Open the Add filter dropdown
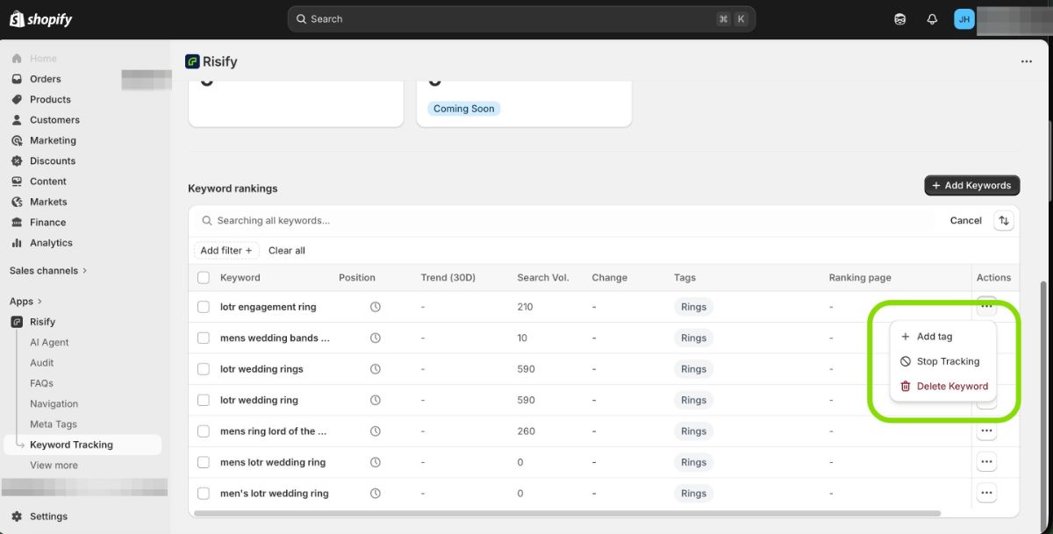 [226, 251]
